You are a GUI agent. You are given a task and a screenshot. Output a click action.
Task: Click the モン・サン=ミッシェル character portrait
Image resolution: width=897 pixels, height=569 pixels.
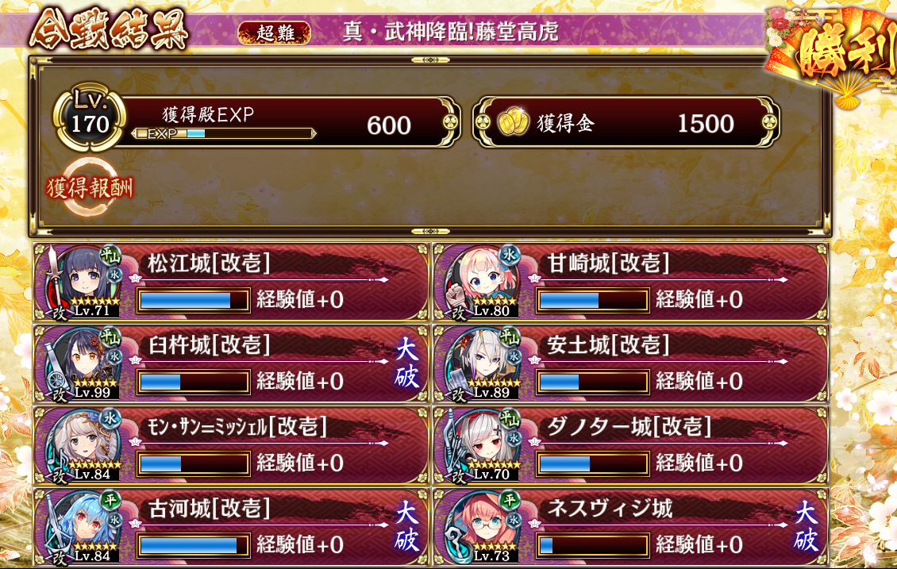[83, 444]
